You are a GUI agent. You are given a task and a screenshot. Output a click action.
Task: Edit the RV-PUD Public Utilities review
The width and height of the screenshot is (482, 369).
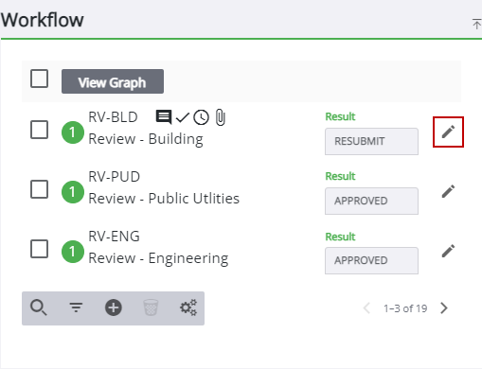point(448,191)
